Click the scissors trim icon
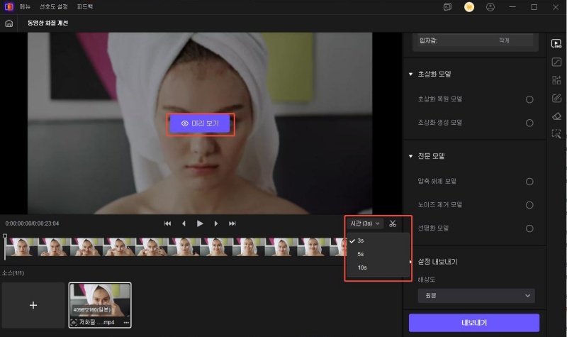 393,223
